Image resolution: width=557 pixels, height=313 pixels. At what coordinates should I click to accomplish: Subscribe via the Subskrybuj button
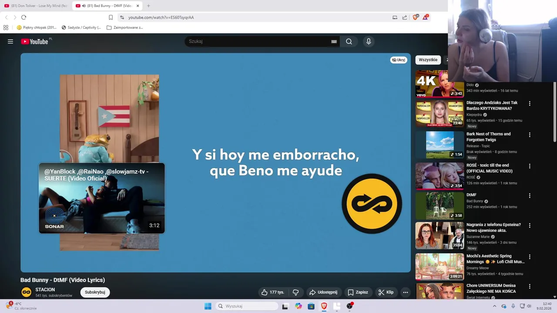coord(95,292)
